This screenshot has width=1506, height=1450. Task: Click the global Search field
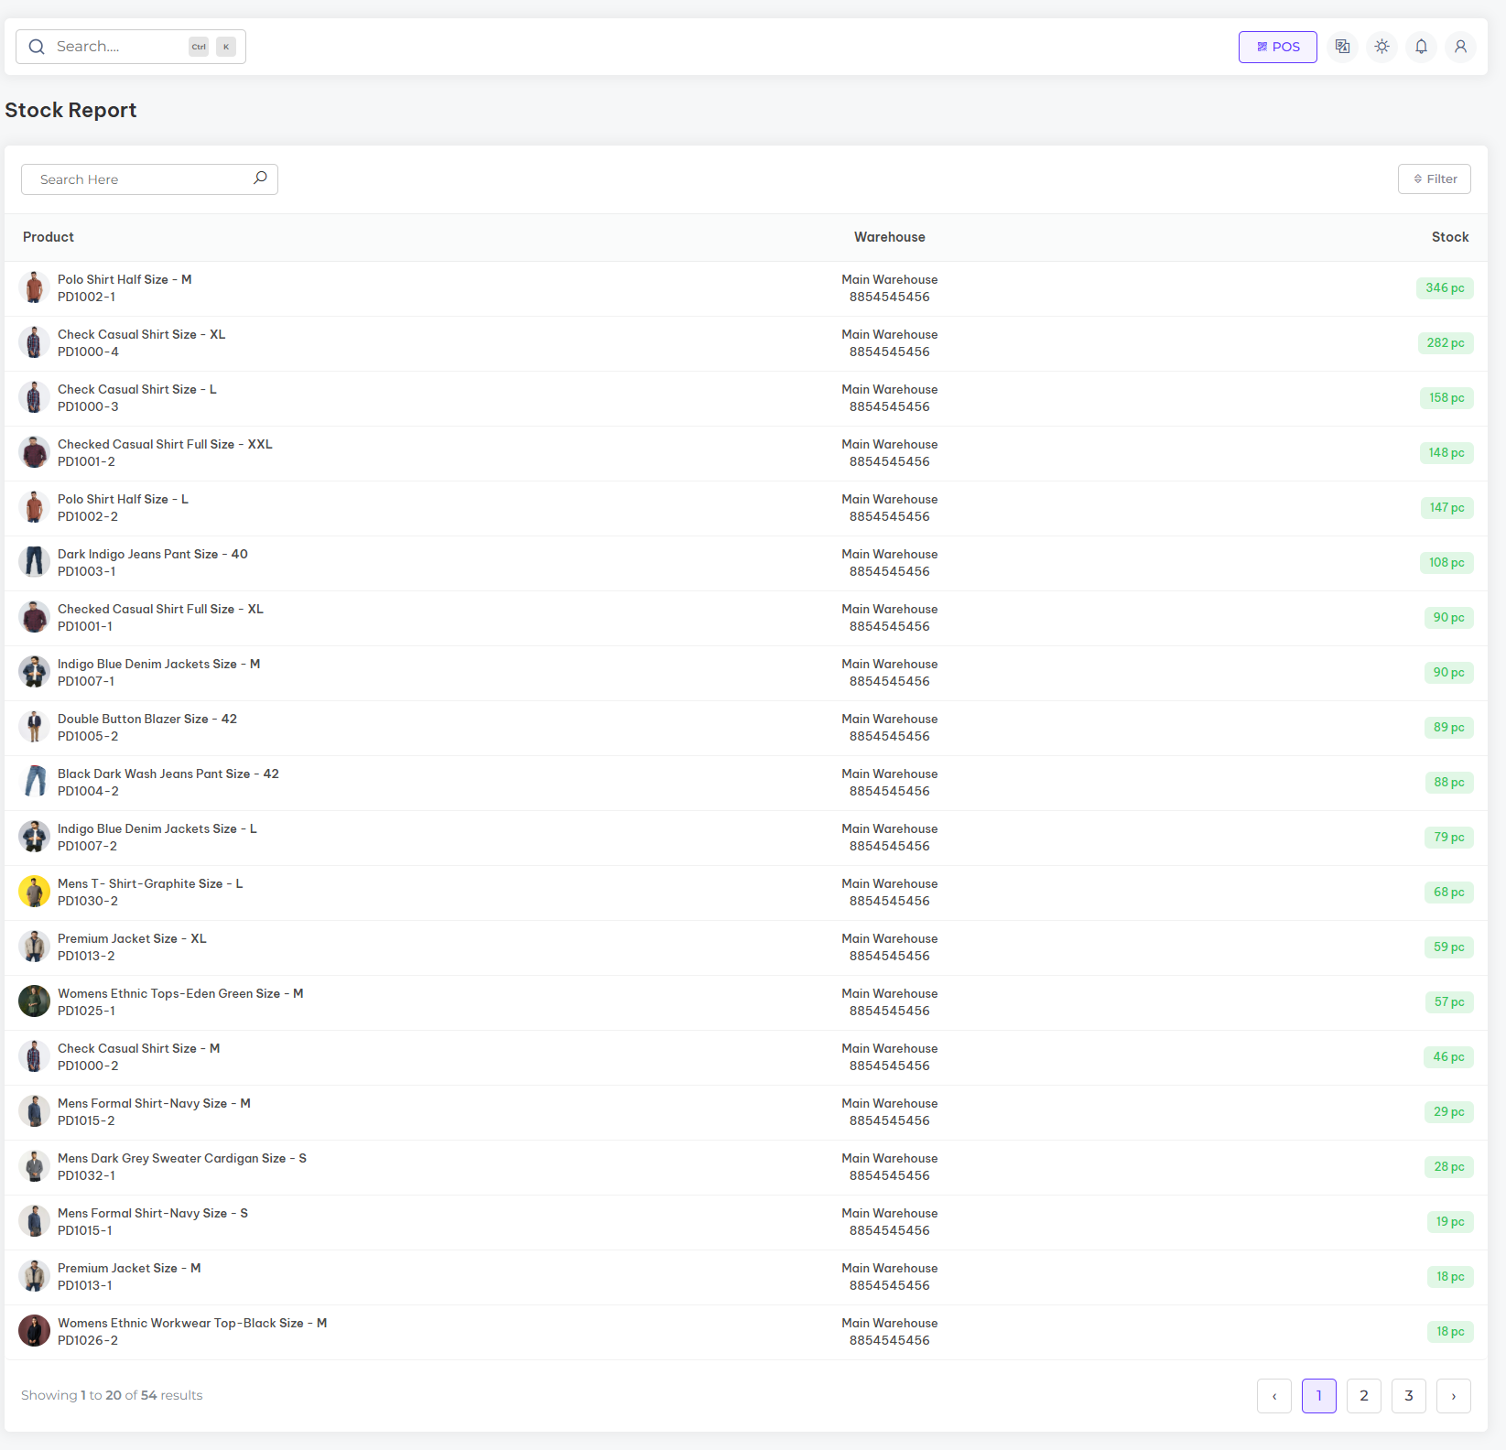point(119,47)
